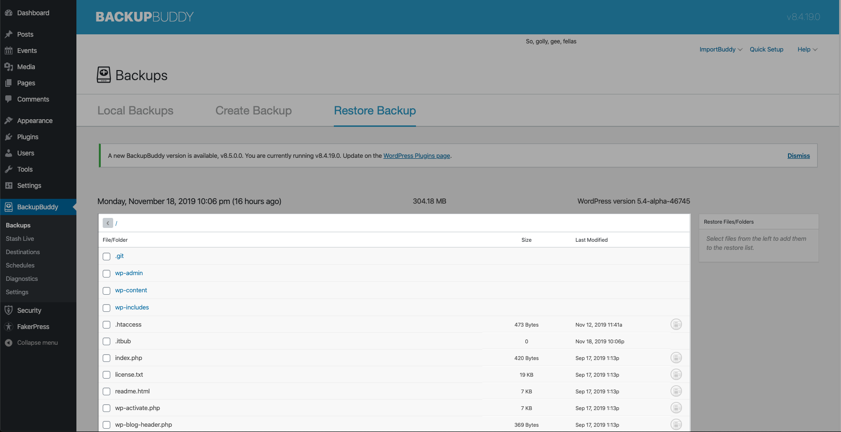Open the wp-content folder

click(131, 290)
